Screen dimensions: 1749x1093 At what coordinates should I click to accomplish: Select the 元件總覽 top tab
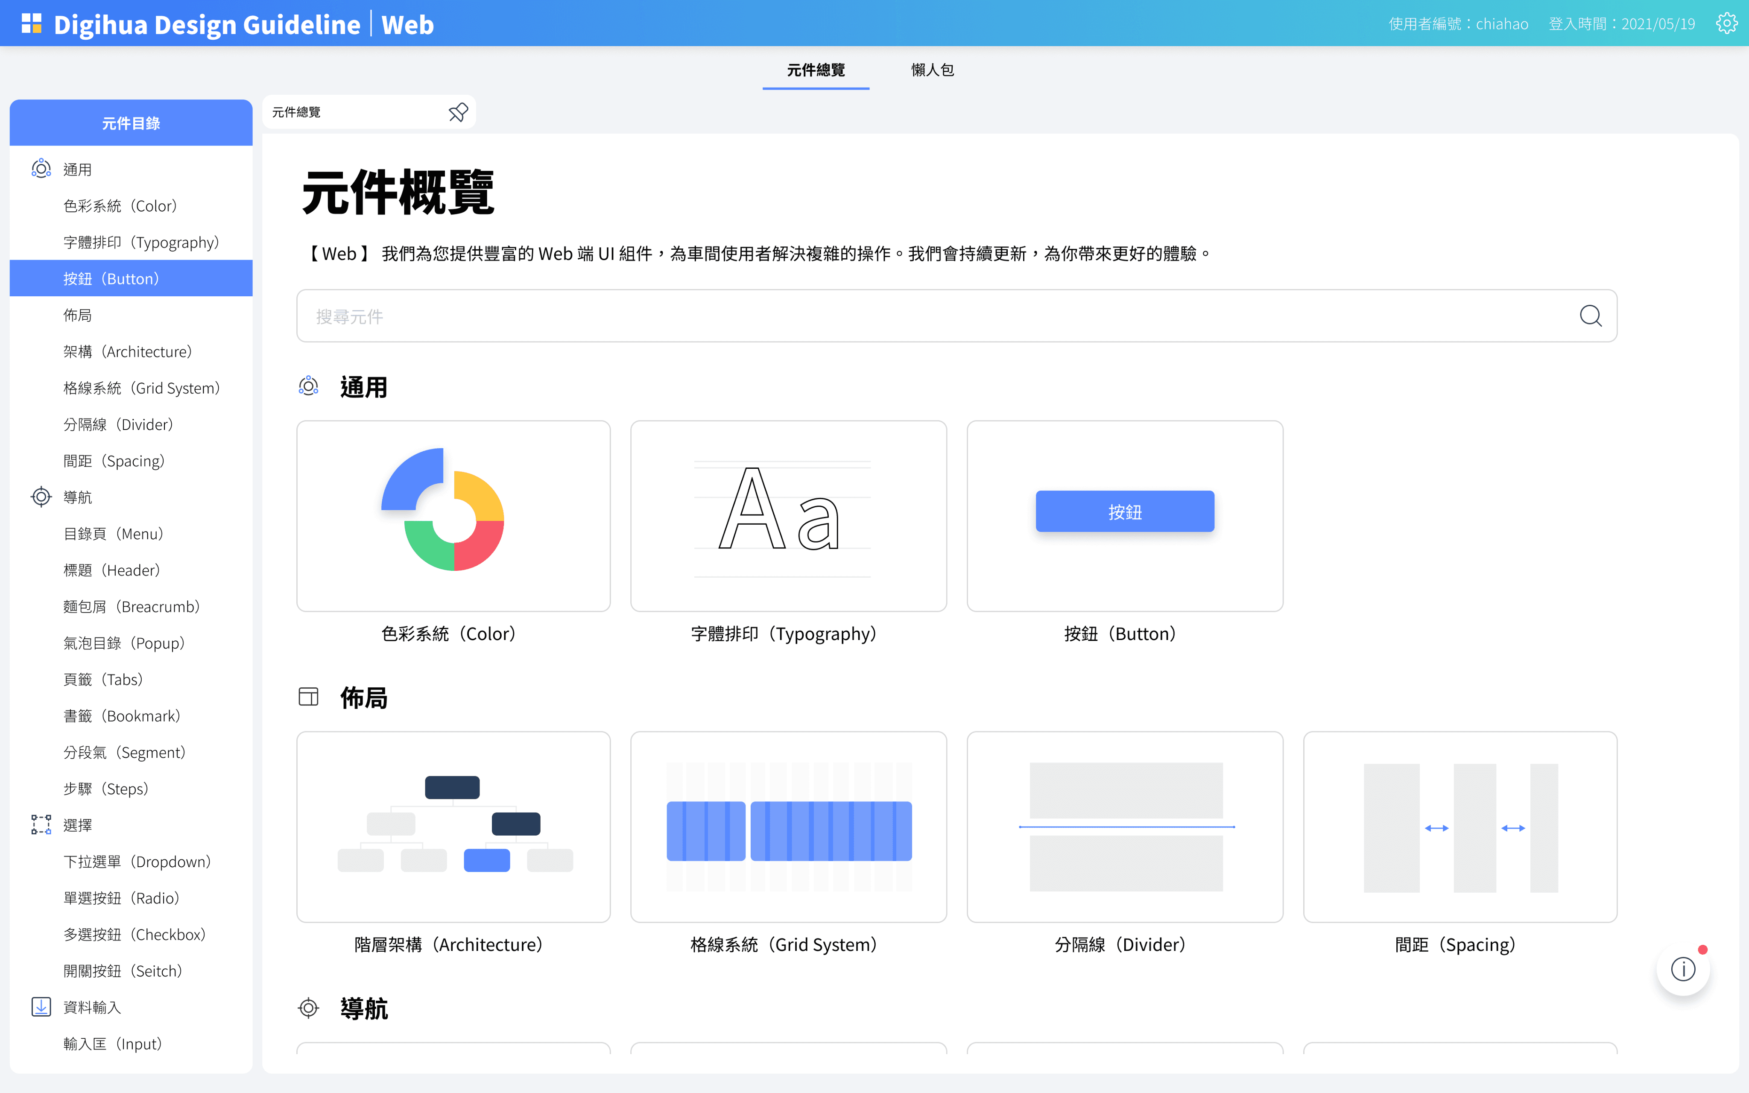[x=815, y=70]
